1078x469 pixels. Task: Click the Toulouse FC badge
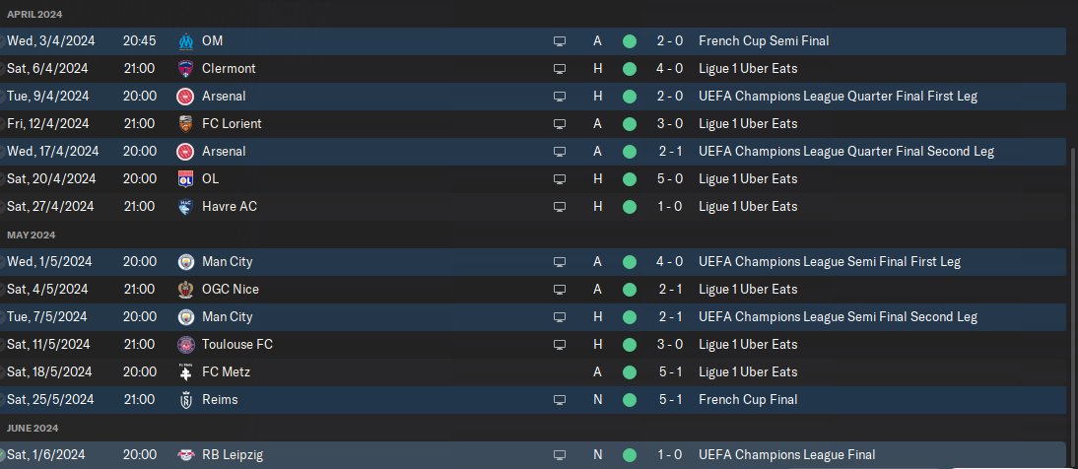185,345
